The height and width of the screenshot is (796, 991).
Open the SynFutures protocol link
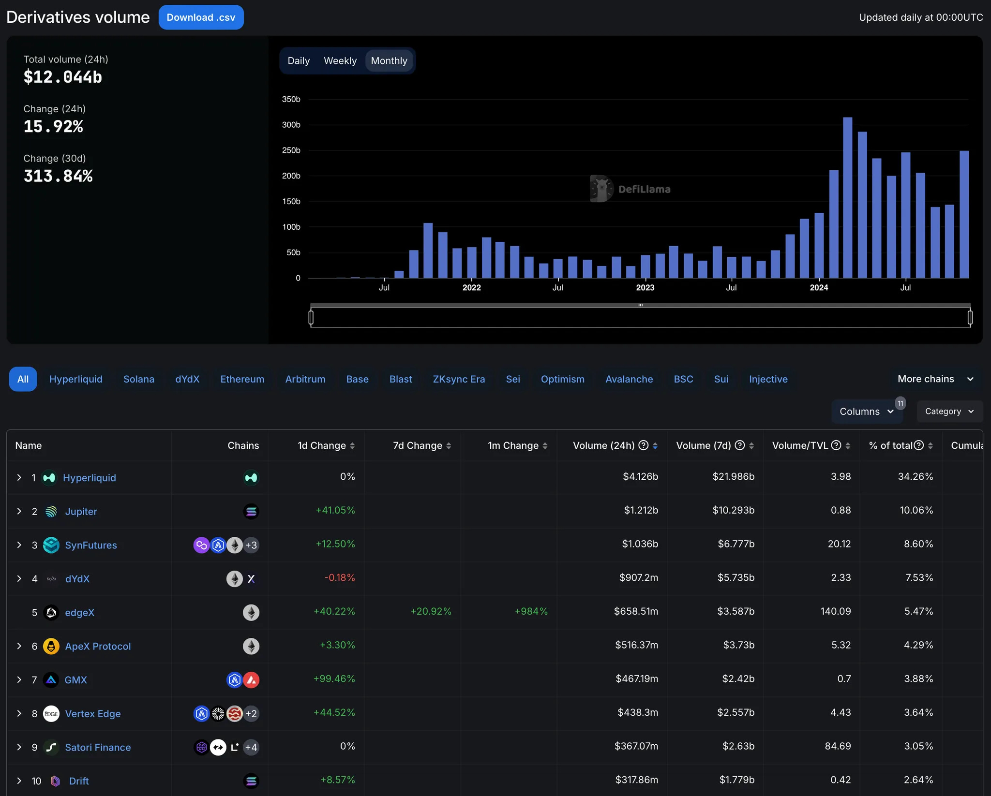click(91, 545)
